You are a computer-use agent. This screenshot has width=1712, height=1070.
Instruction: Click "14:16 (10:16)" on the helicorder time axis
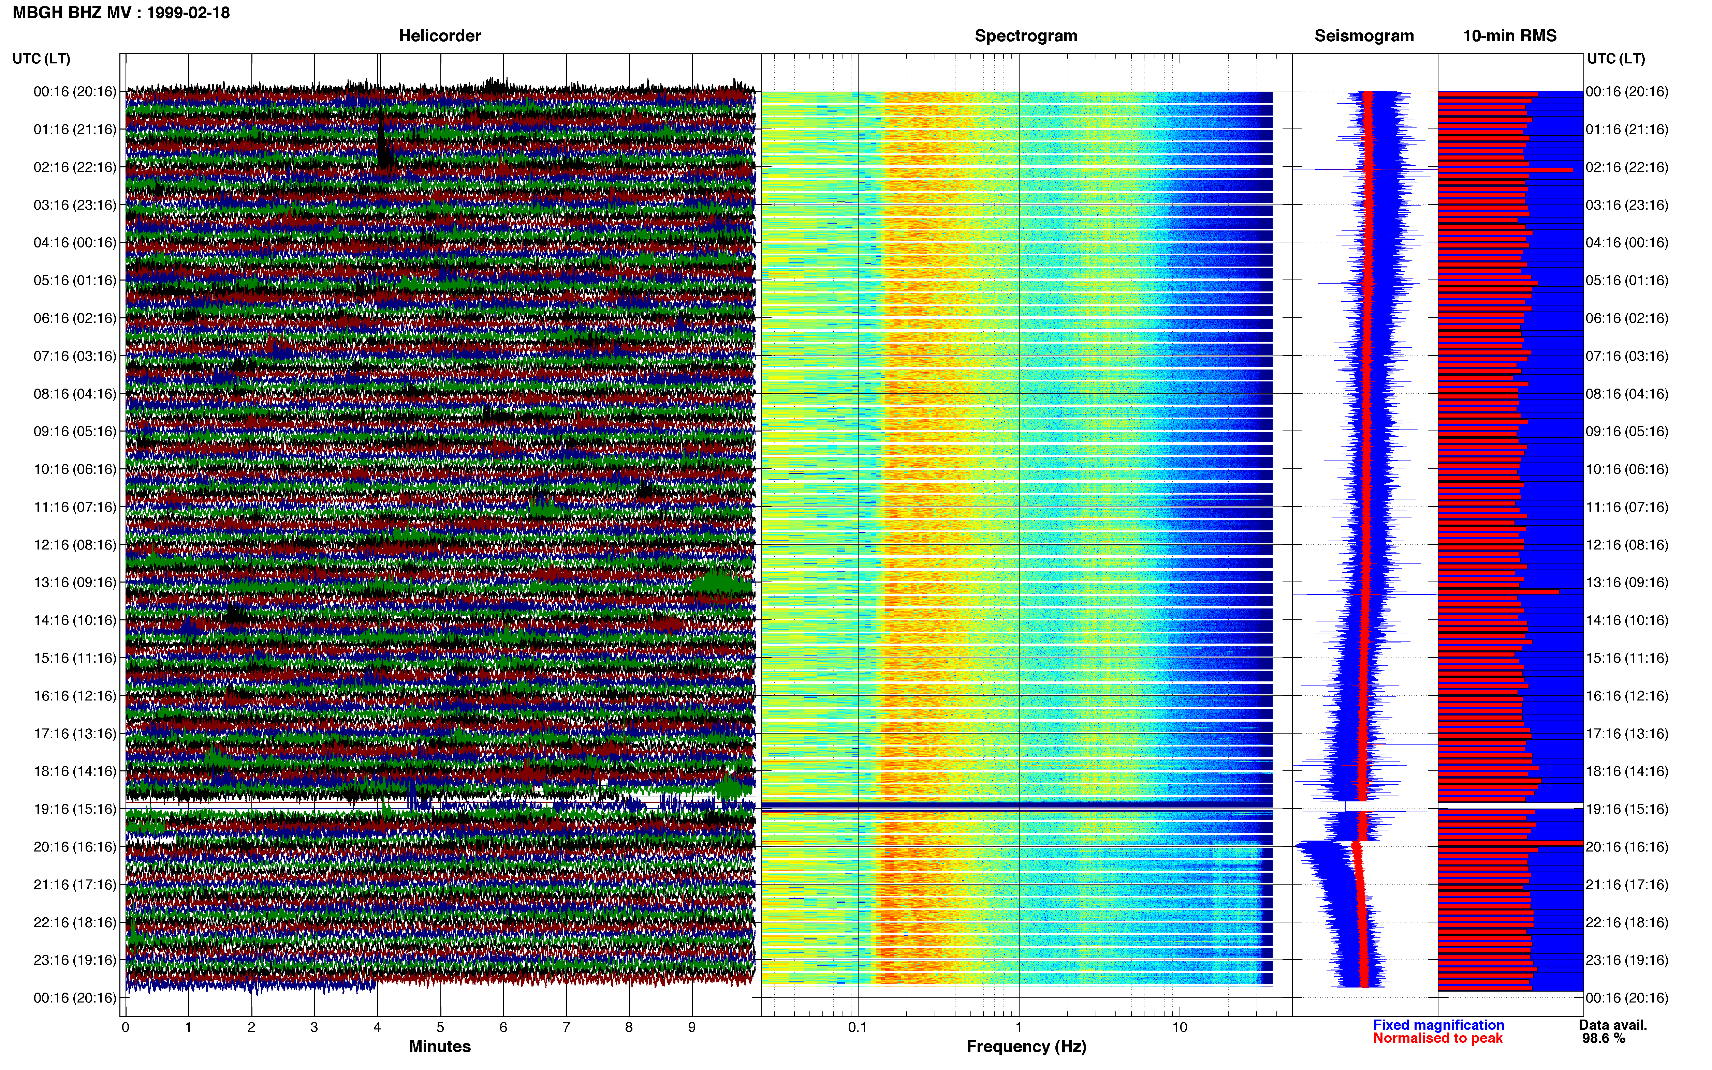click(x=74, y=620)
